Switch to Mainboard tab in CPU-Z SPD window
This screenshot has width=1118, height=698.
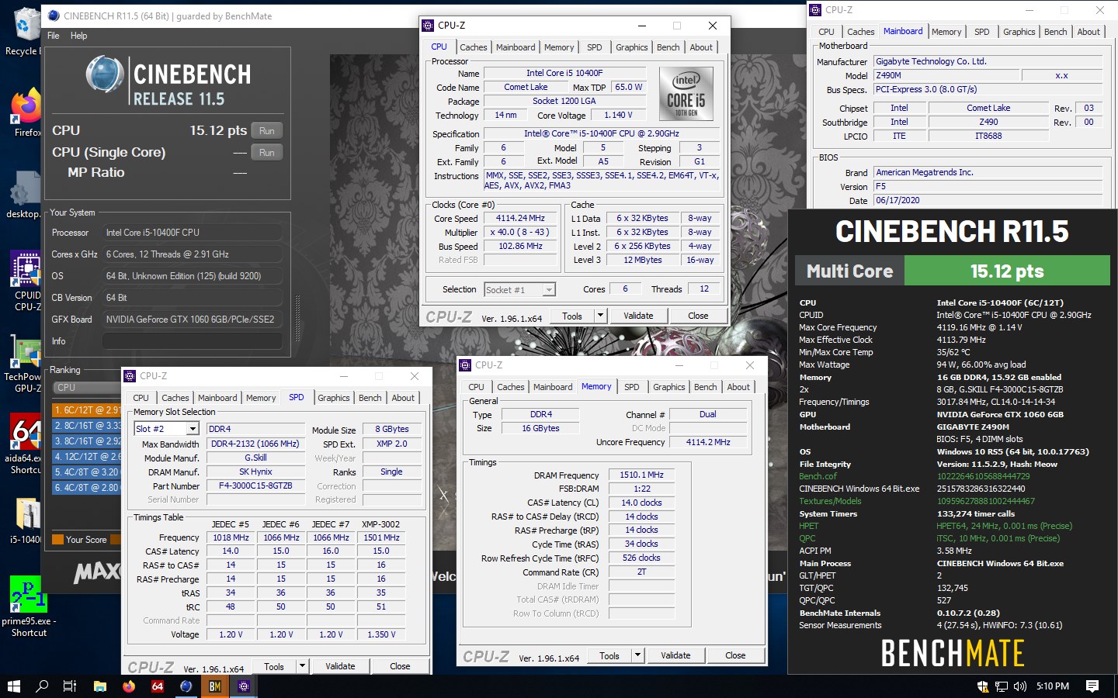217,398
